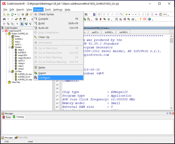Image resolution: width=175 pixels, height=144 pixels.
Task: Click the alpha-beta character icon
Action: point(121,14)
